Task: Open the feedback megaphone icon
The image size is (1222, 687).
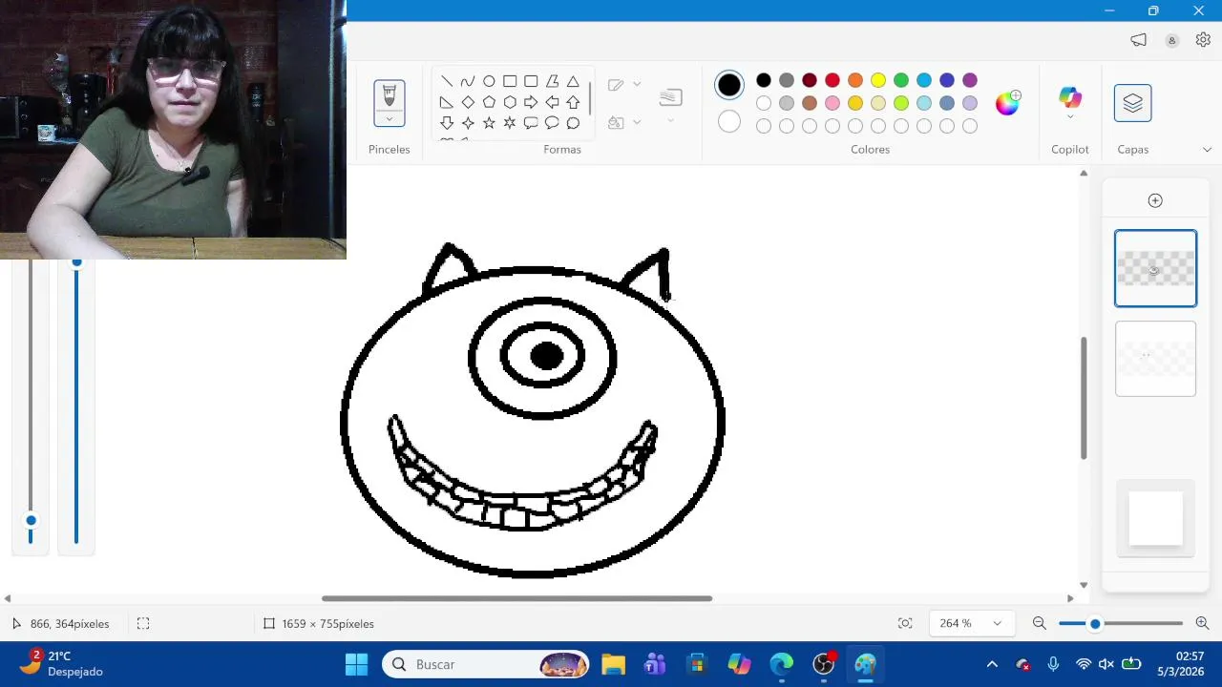Action: tap(1138, 40)
